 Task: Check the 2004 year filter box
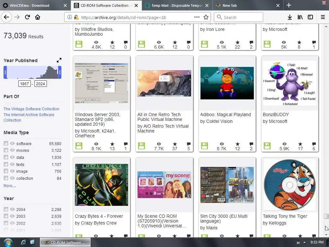click(6, 209)
